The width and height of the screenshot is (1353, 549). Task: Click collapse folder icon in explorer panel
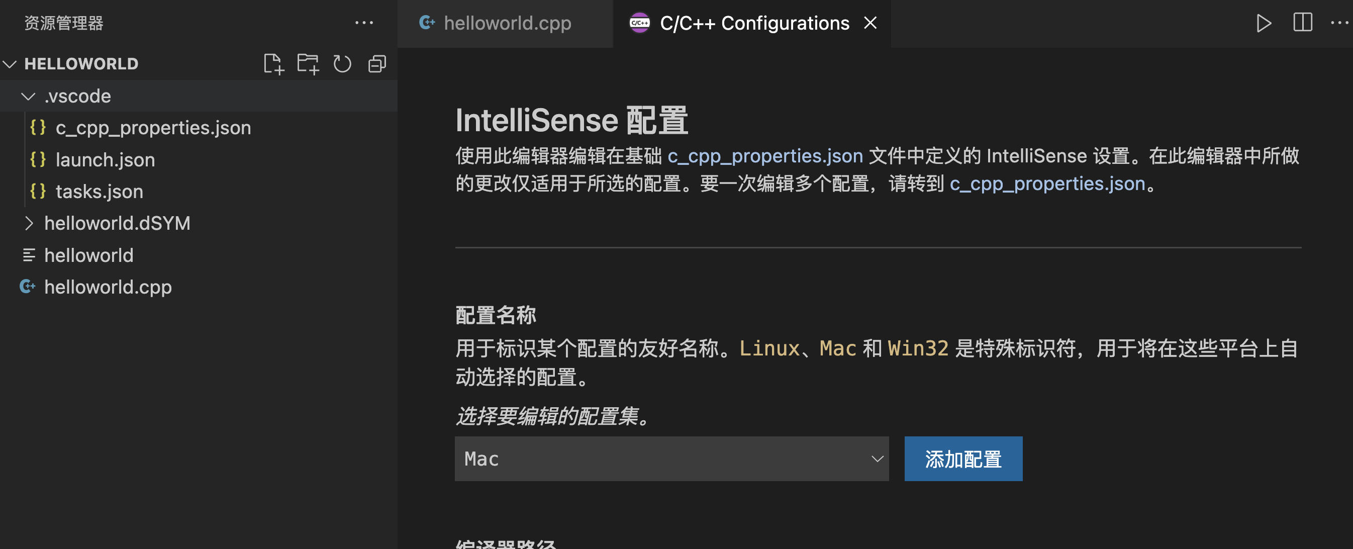[377, 63]
